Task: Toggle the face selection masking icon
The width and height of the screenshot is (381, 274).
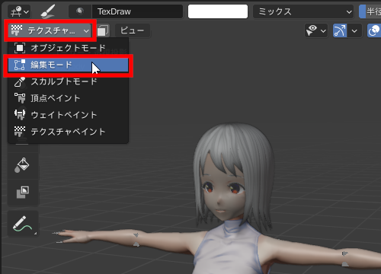Action: (103, 30)
